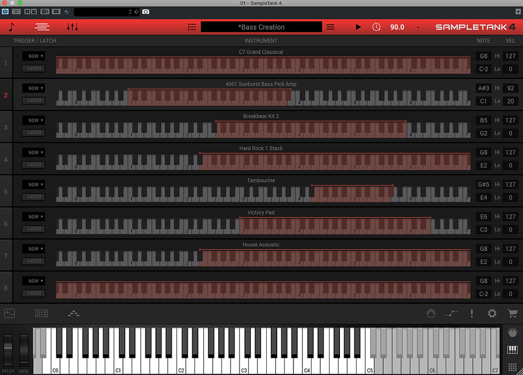Click the host power bypass button
This screenshot has width=523, height=375.
(x=5, y=12)
